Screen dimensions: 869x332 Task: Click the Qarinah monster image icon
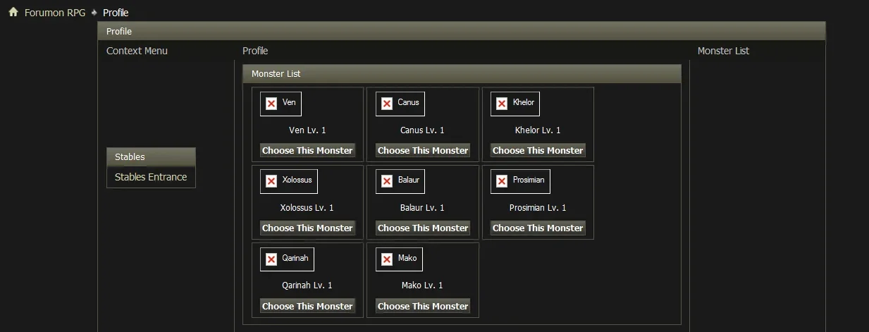coord(287,259)
